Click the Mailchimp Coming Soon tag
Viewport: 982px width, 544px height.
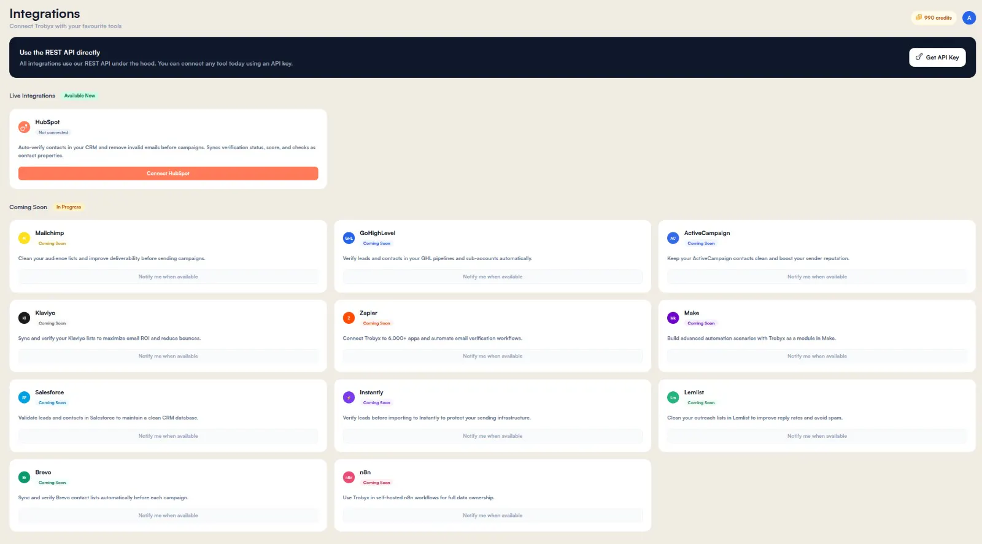[x=52, y=243]
